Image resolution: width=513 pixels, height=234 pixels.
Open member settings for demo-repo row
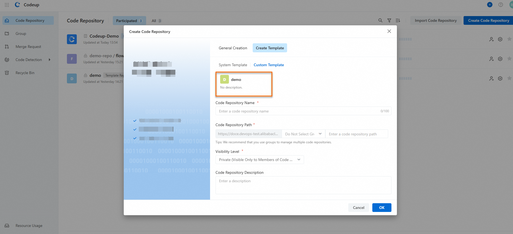click(x=491, y=59)
